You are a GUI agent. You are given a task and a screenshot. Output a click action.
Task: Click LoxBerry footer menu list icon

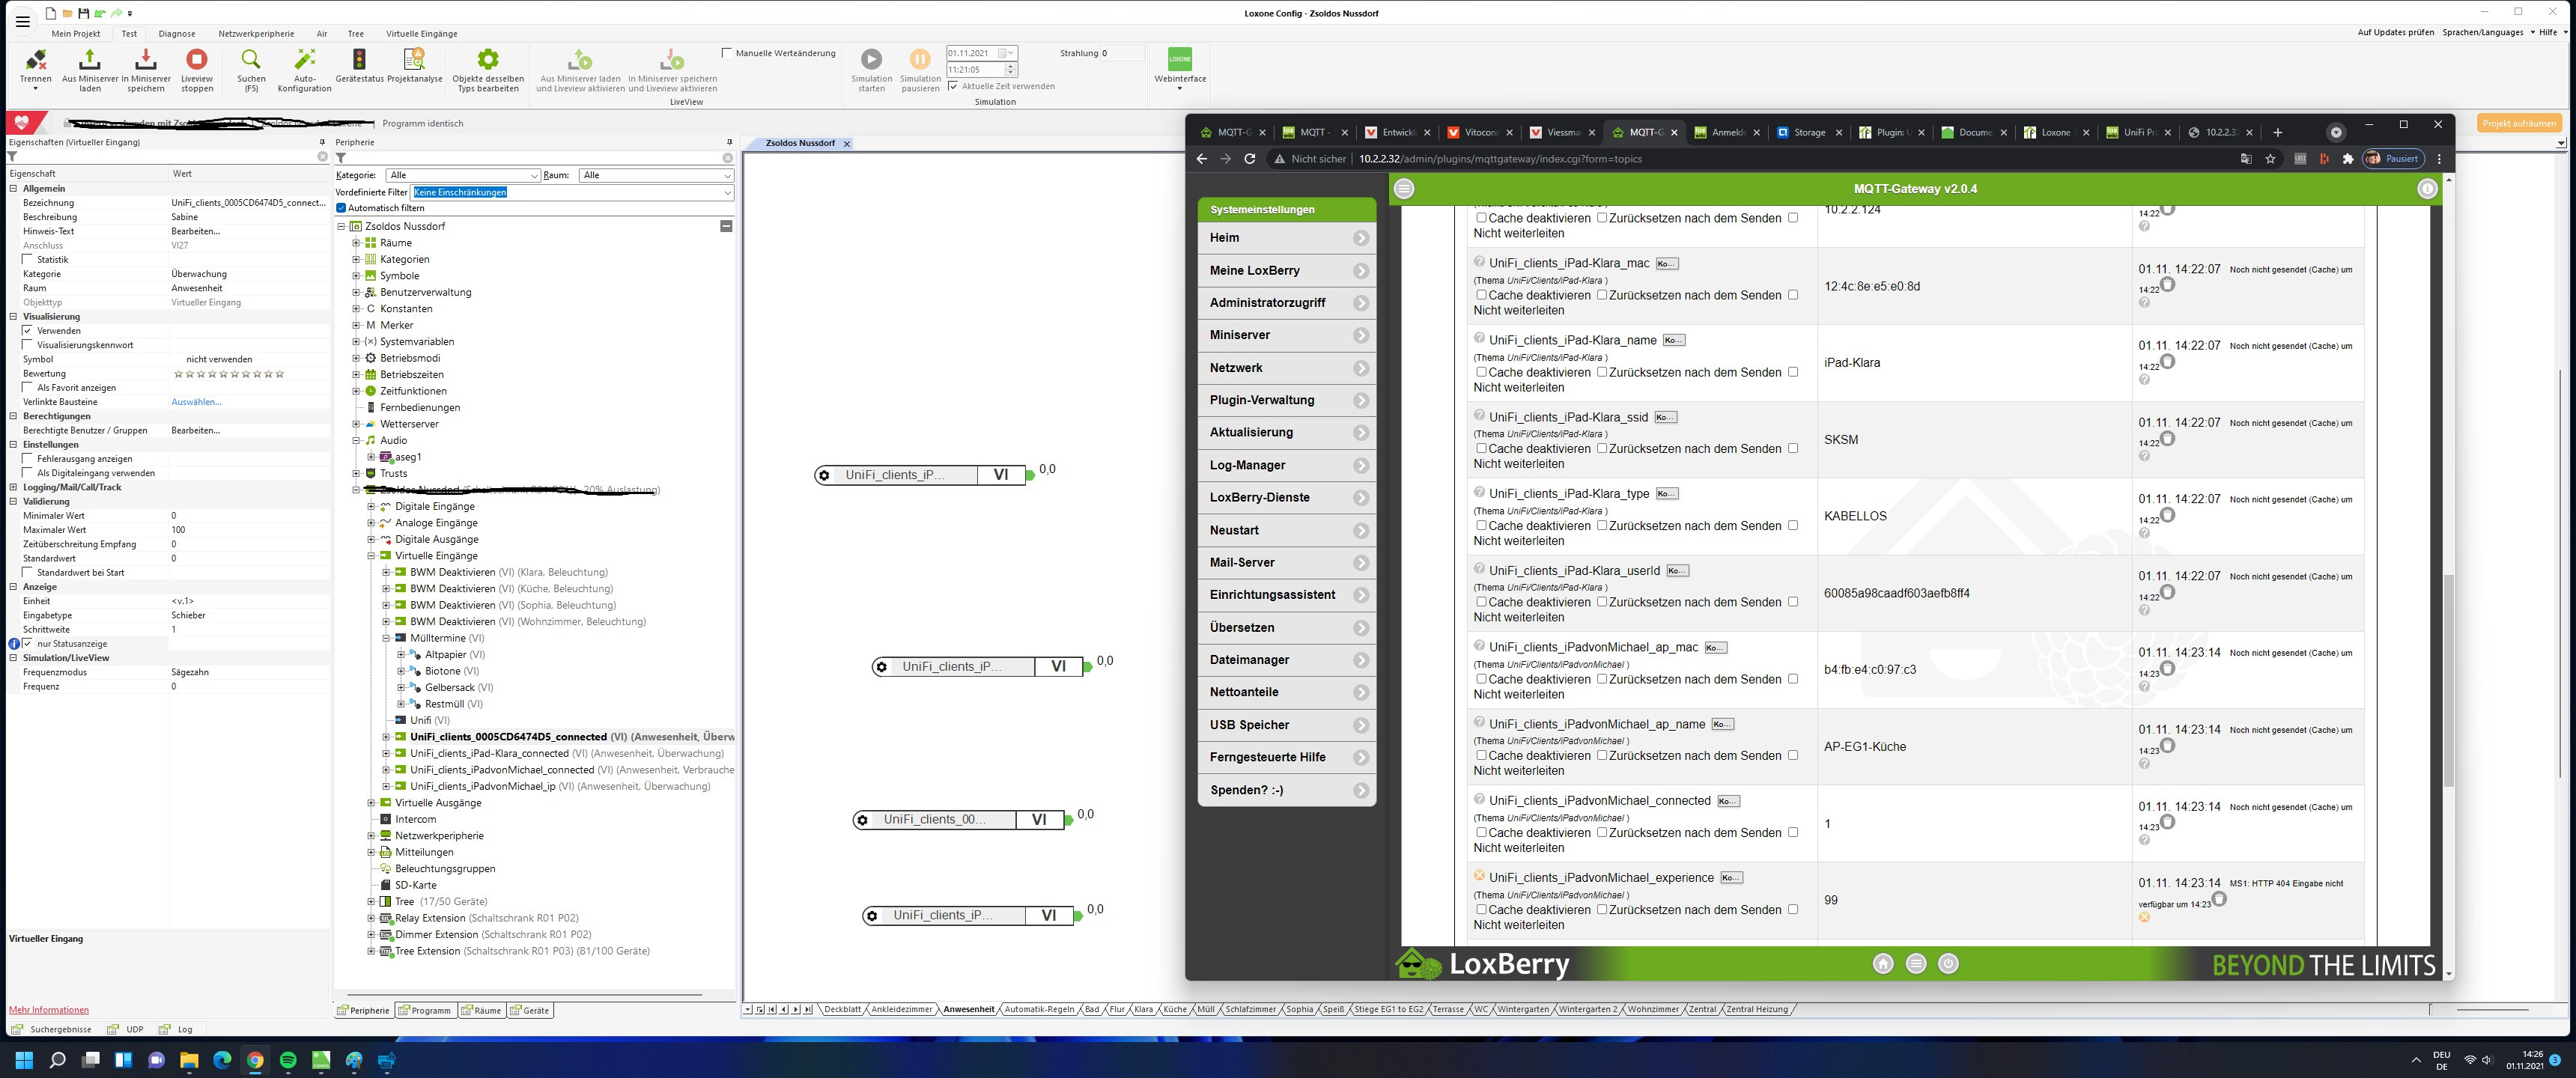1916,964
